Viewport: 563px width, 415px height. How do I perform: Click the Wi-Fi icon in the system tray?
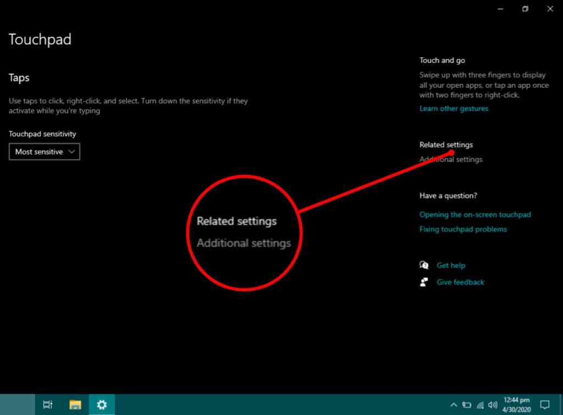[x=480, y=404]
